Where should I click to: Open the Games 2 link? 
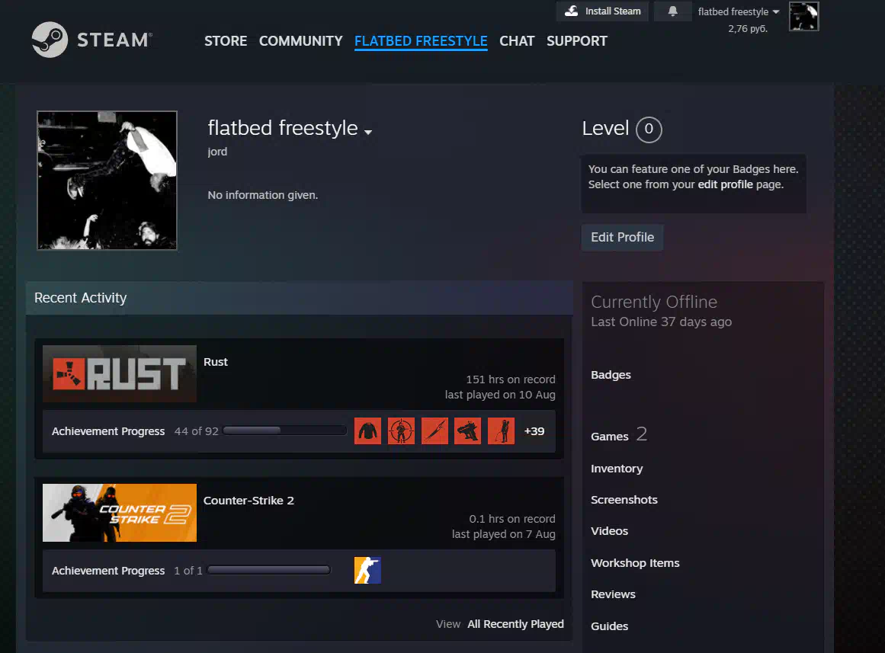tap(619, 434)
